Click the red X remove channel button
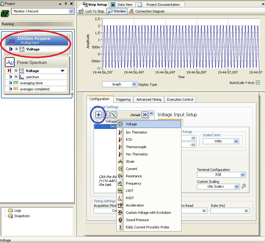Image resolution: width=265 pixels, height=243 pixels. click(x=106, y=115)
